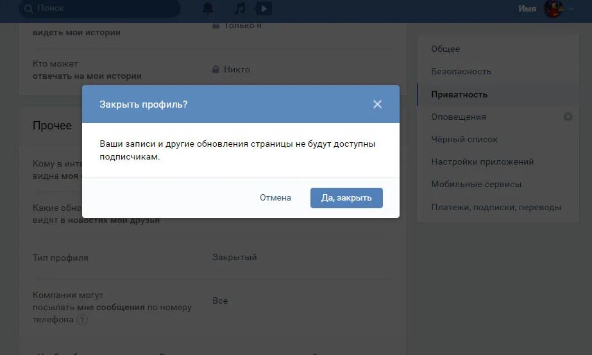Focus the Поиск search field
The width and height of the screenshot is (592, 355).
click(x=99, y=8)
